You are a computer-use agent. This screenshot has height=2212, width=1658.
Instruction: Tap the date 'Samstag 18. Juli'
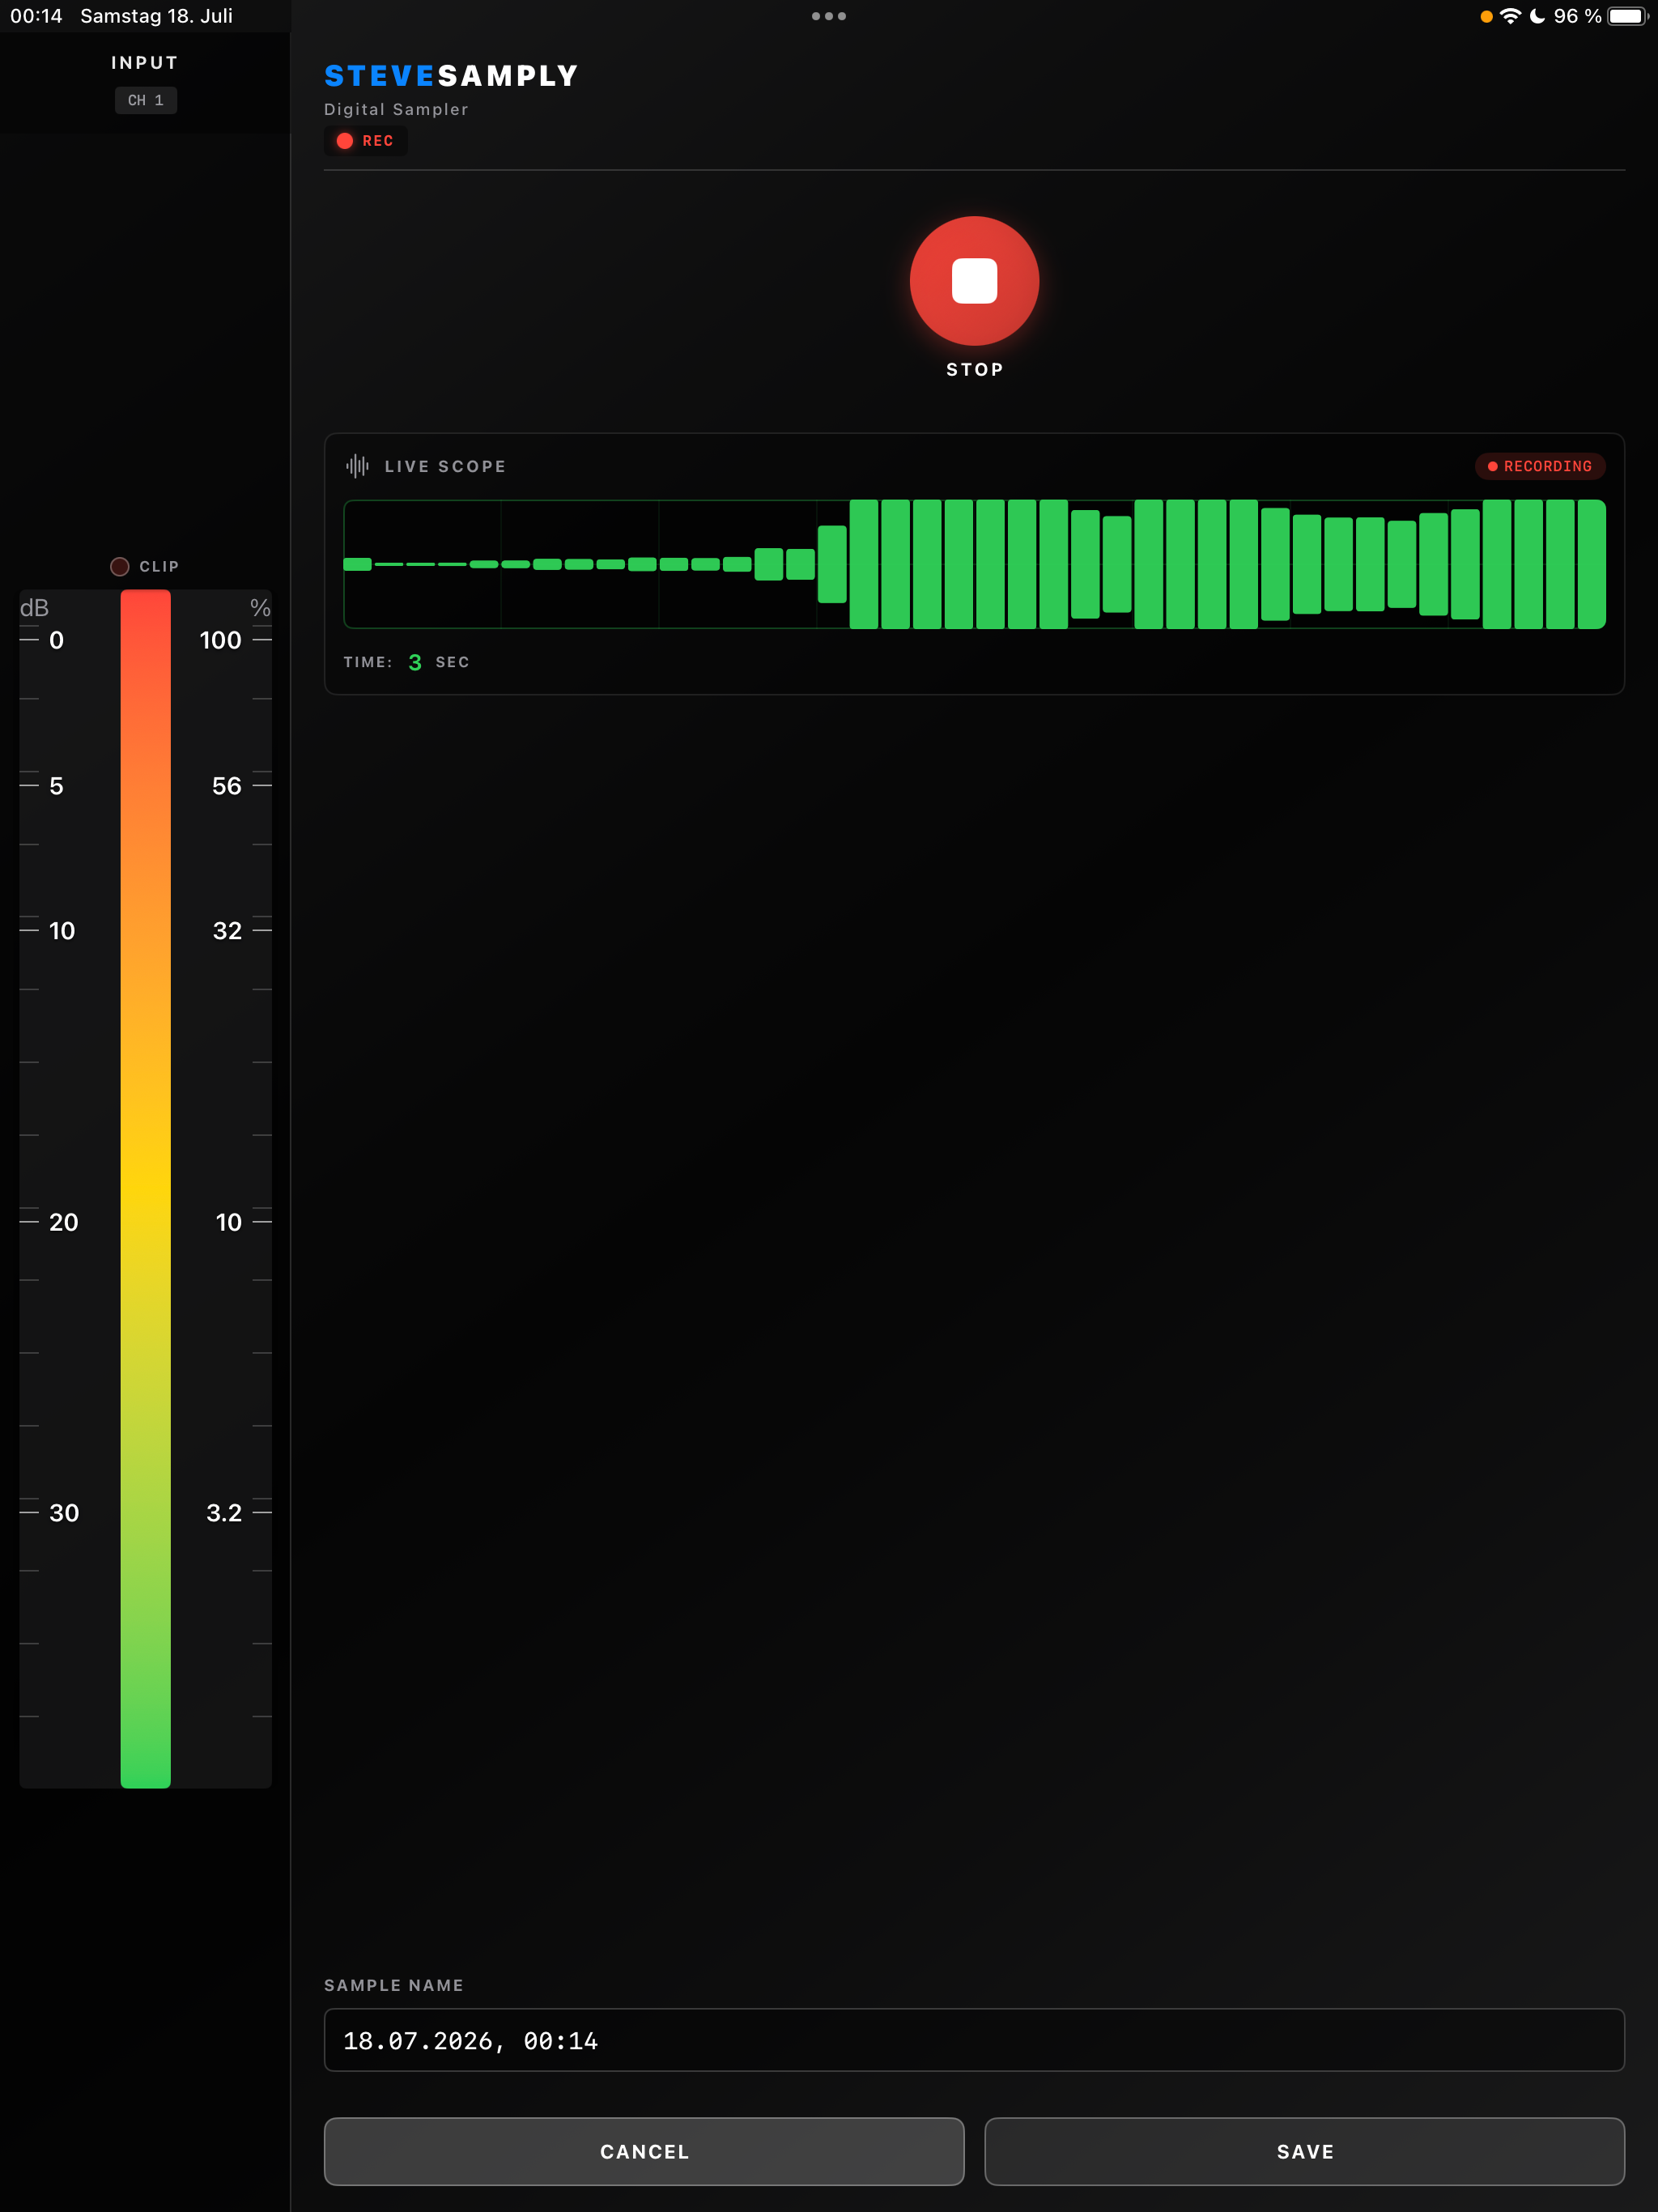pyautogui.click(x=157, y=16)
